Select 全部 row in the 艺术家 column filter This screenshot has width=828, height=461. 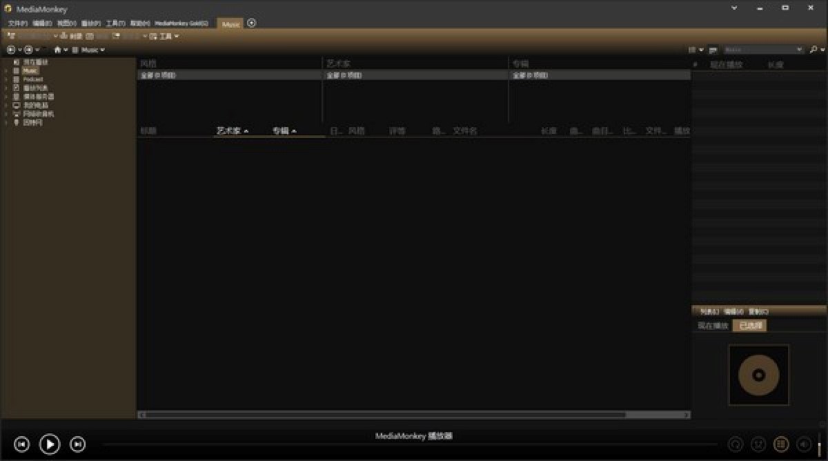coord(415,75)
